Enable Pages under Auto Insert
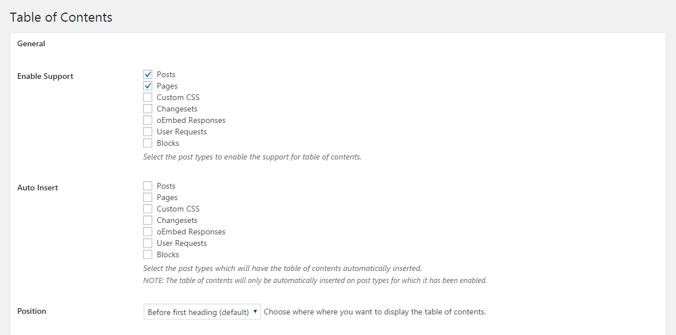676x335 pixels. click(x=148, y=197)
